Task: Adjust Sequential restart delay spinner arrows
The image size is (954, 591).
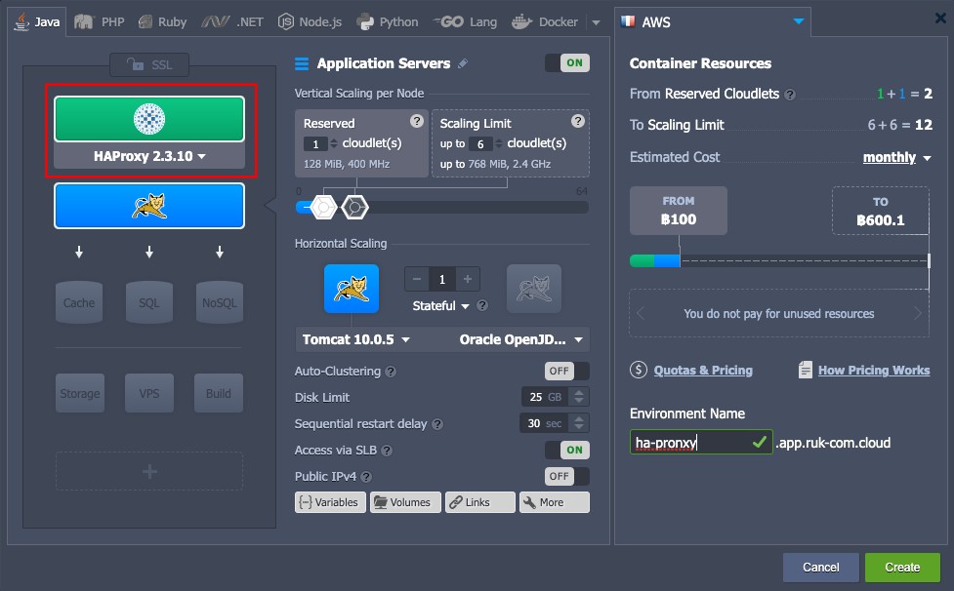Action: tap(579, 423)
